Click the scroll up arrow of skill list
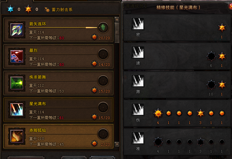Image resolution: width=232 pixels, height=159 pixels. 117,19
